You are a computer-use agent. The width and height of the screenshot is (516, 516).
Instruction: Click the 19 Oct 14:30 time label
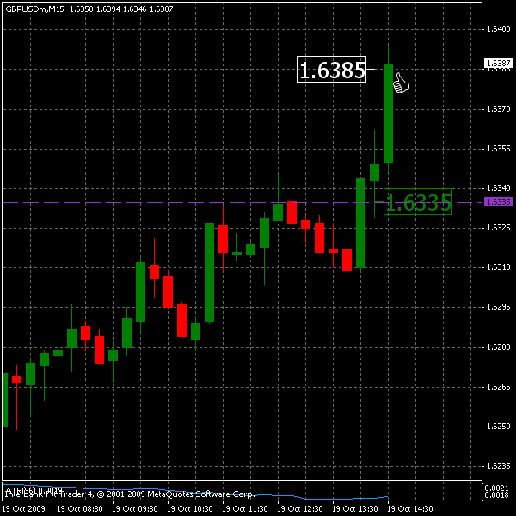coord(409,509)
